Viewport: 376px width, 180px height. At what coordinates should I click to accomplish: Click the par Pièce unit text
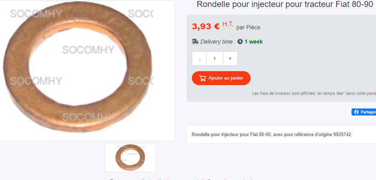click(248, 28)
